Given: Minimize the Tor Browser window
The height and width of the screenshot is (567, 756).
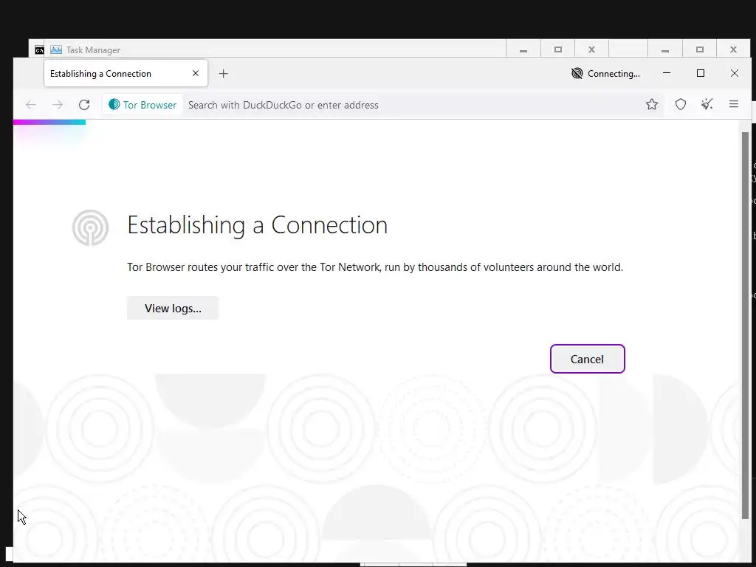Looking at the screenshot, I should (667, 73).
